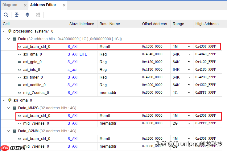This screenshot has height=151, width=227.
Task: Open 2G Range dropdown under Data_MM2S
Action: [189, 123]
